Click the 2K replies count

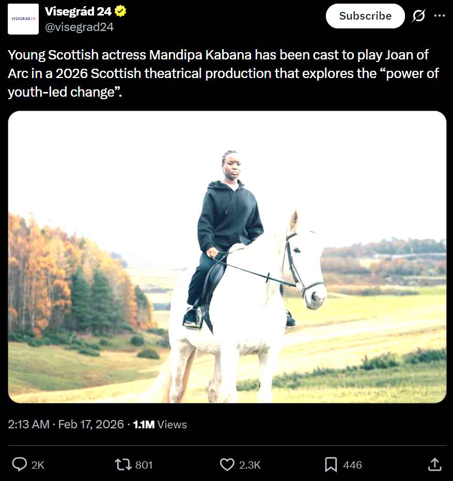pos(38,465)
